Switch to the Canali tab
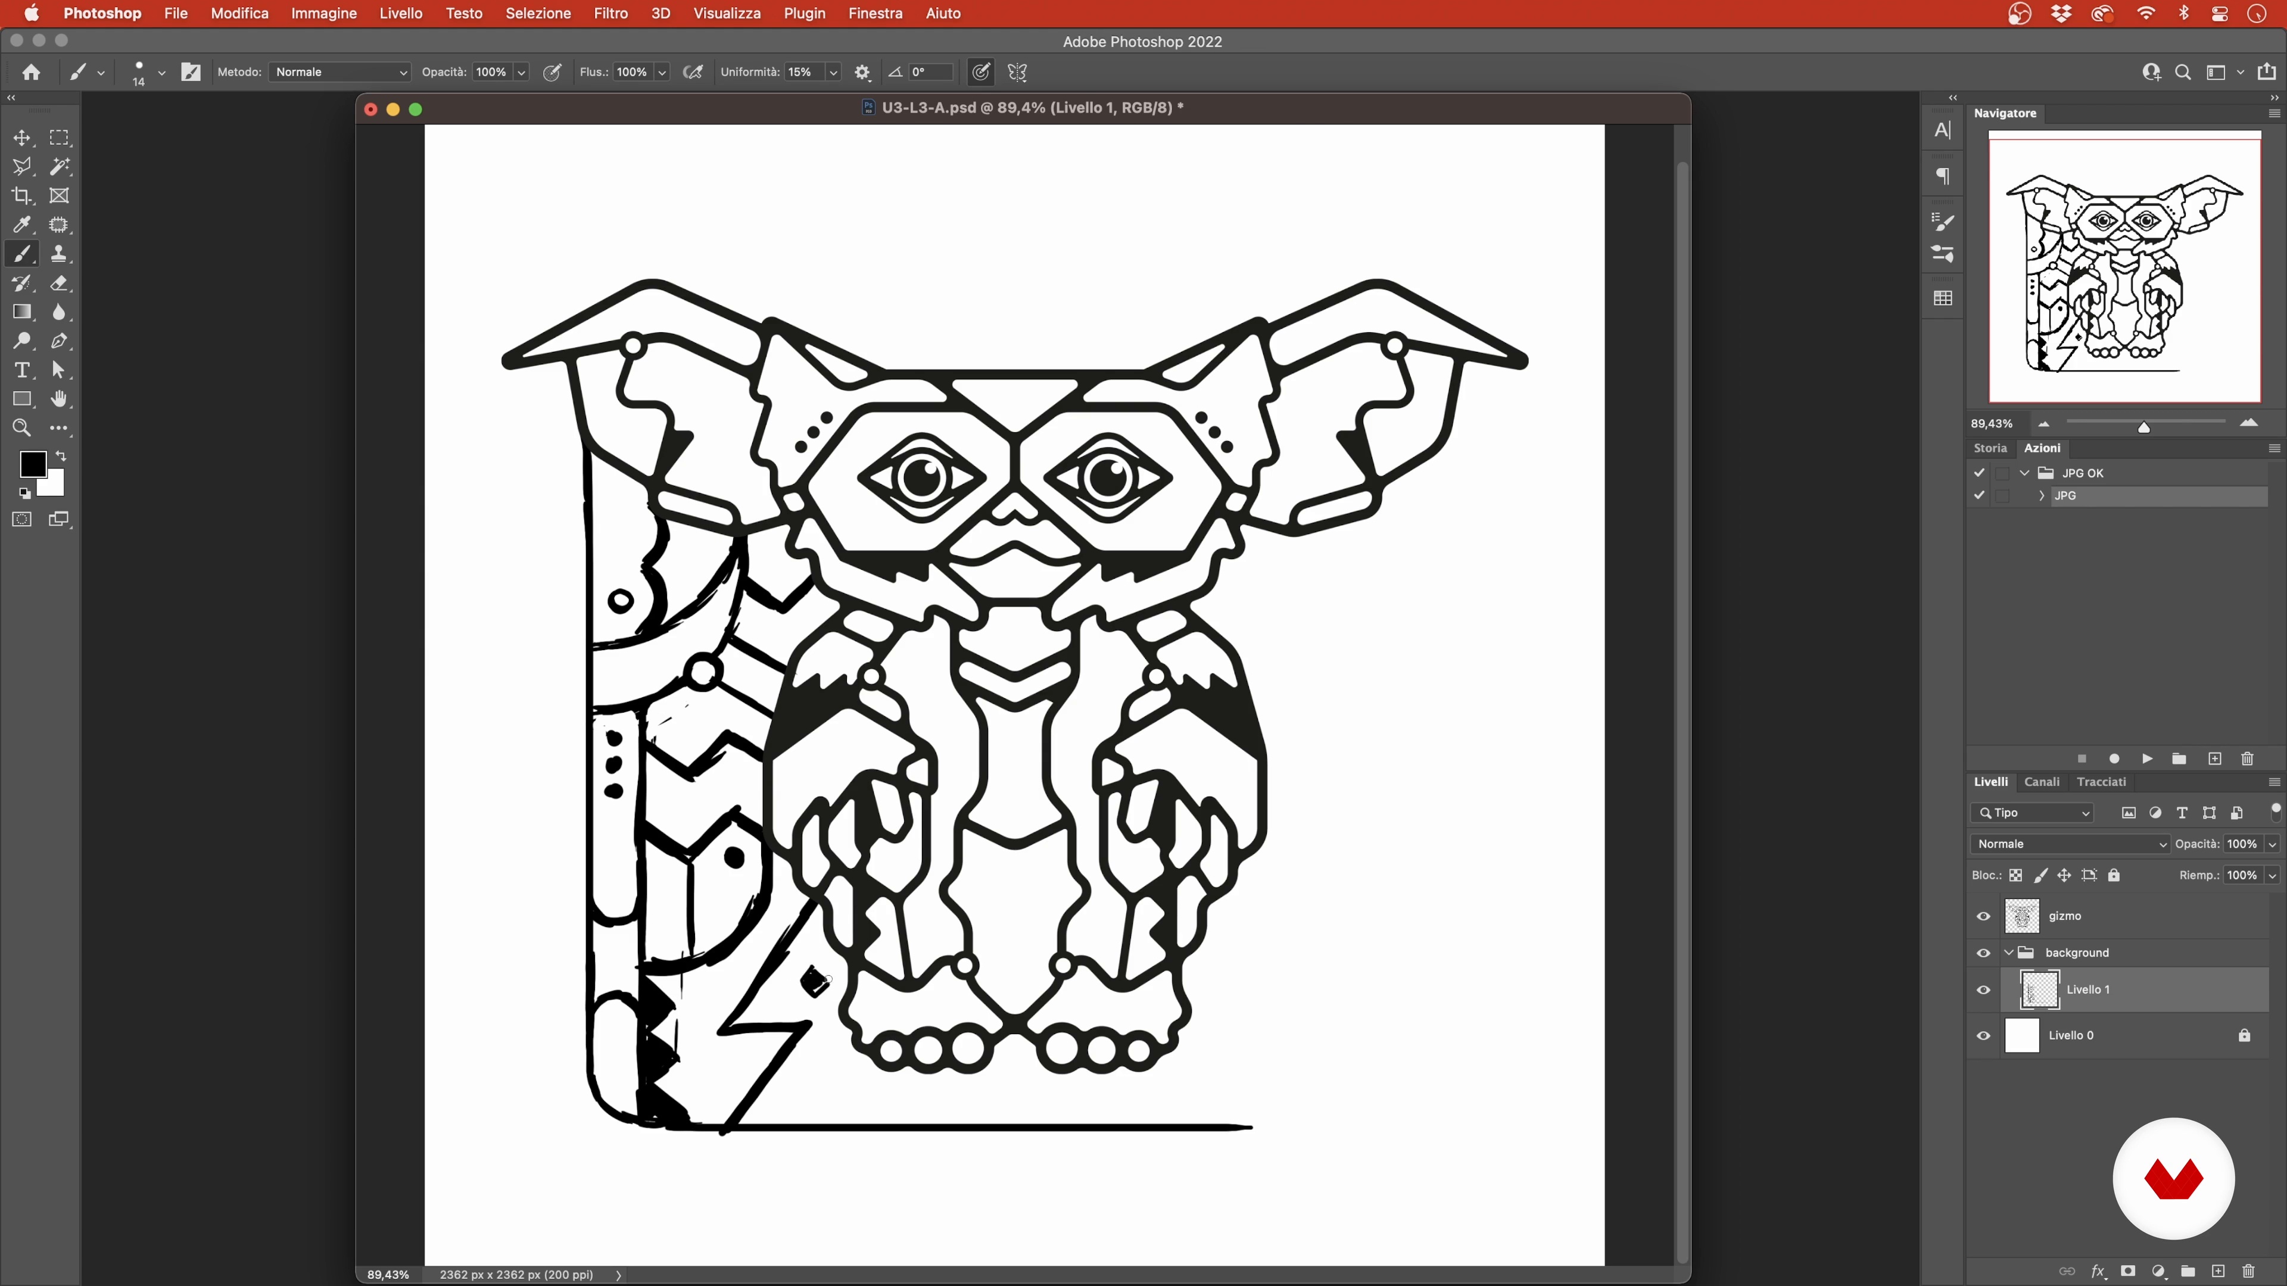 pos(2042,782)
